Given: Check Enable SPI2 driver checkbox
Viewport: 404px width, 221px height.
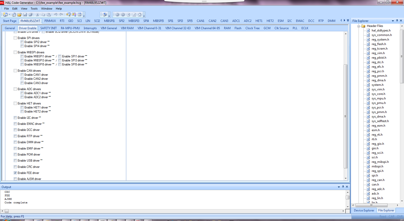Looking at the screenshot, I should click(22, 42).
